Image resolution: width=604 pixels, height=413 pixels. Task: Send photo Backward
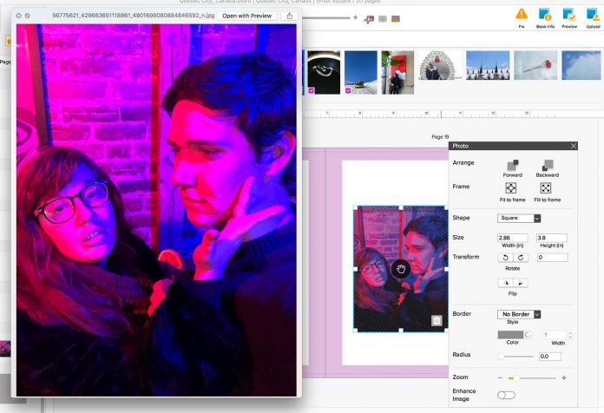coord(548,165)
